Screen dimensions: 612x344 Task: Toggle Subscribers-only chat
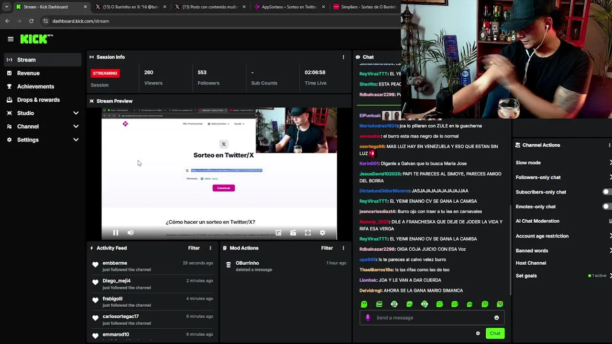click(607, 192)
